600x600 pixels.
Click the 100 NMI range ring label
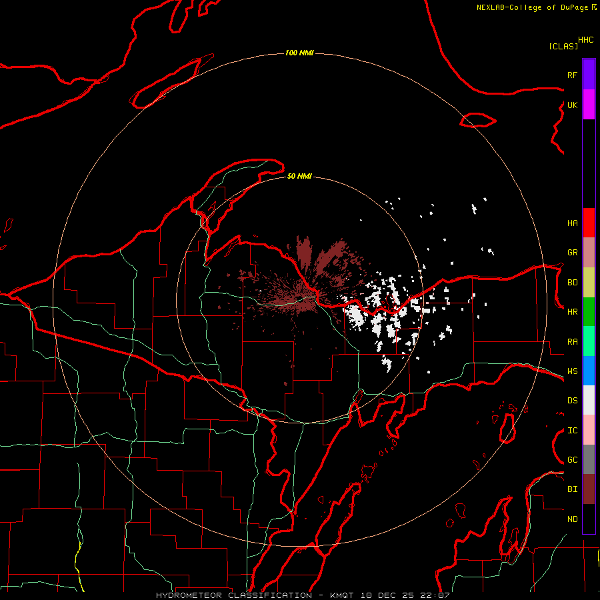tap(299, 53)
